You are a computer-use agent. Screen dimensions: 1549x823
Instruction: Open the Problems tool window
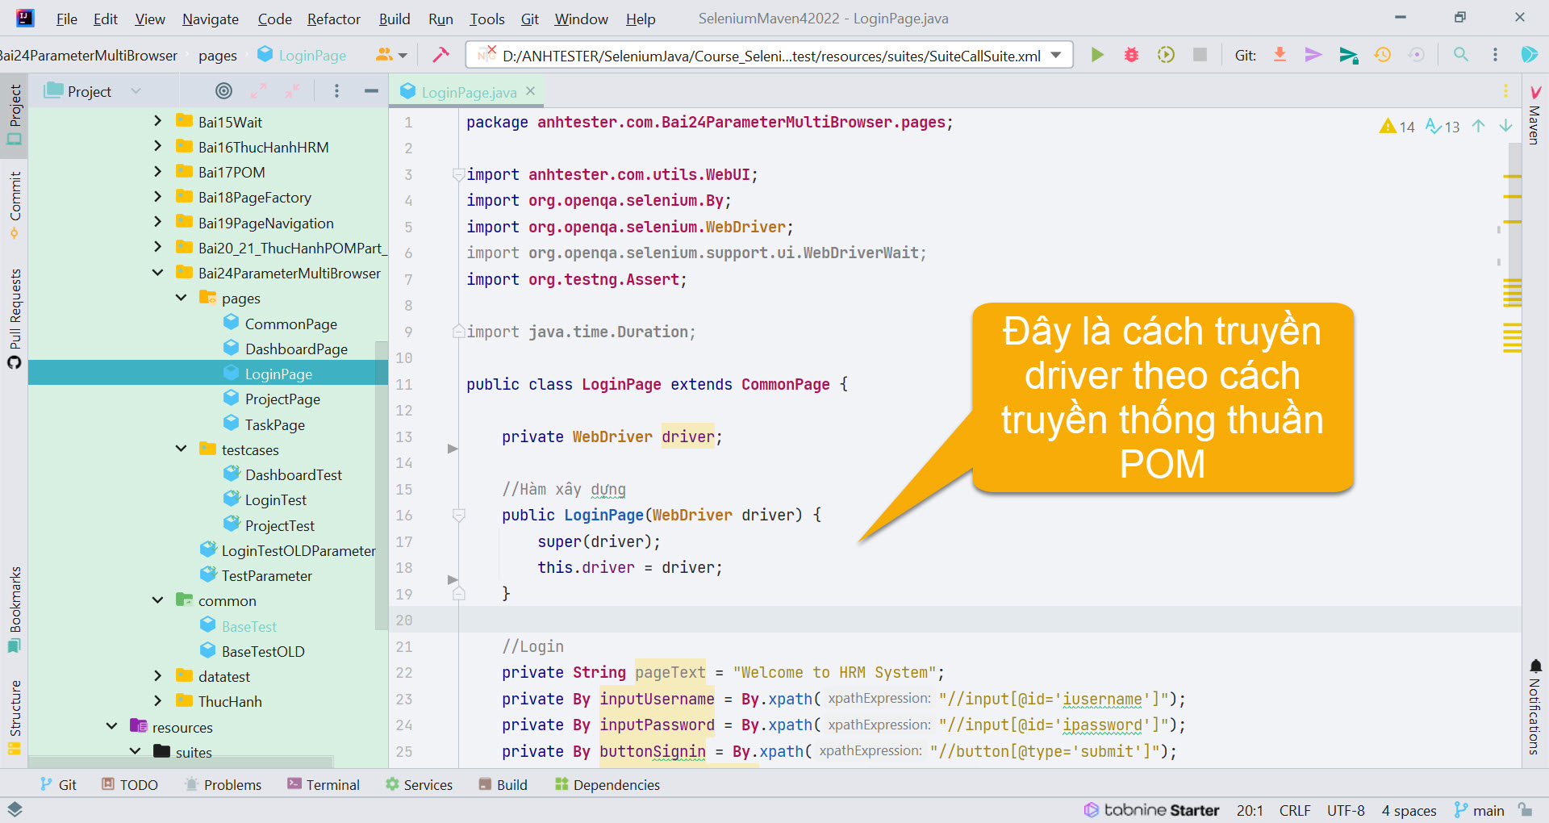pyautogui.click(x=223, y=784)
